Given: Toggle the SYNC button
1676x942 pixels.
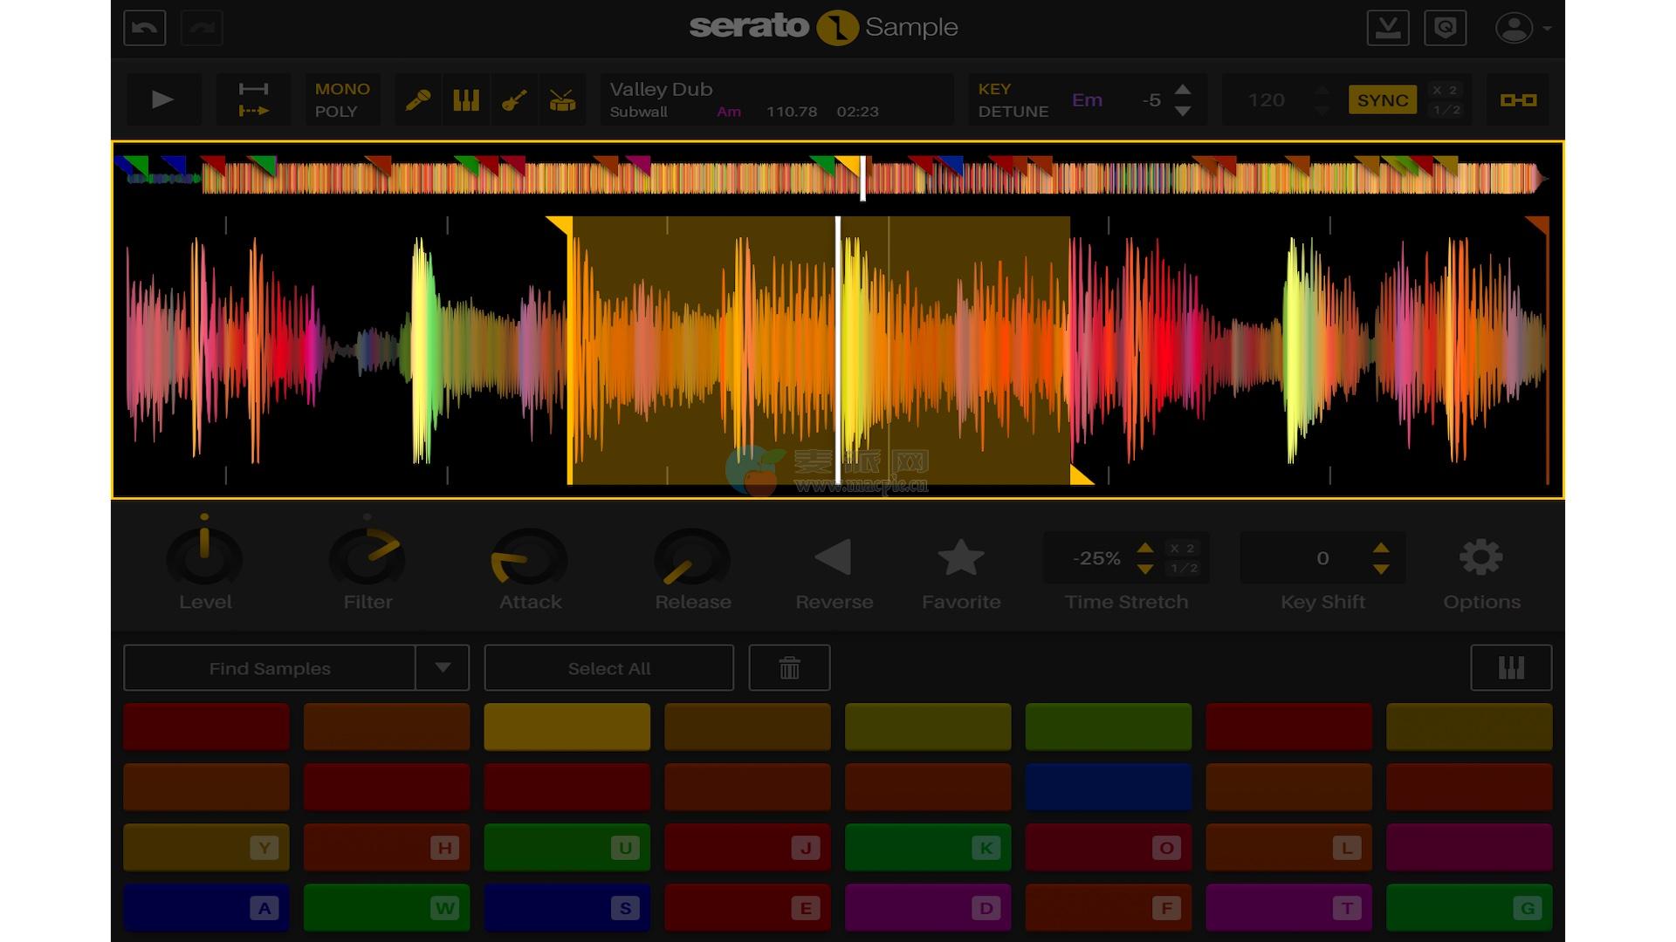Looking at the screenshot, I should [x=1382, y=100].
